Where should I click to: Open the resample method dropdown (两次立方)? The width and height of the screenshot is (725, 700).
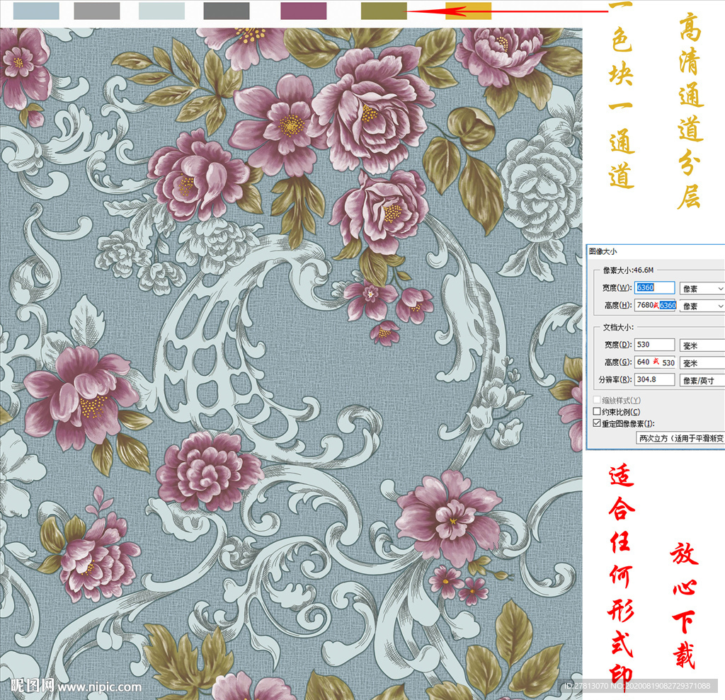point(680,439)
